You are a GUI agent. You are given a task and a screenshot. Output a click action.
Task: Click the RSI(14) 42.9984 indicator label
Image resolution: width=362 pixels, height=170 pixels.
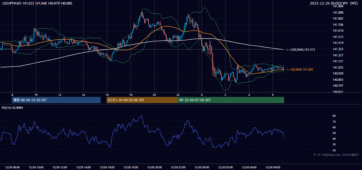(x=12, y=108)
